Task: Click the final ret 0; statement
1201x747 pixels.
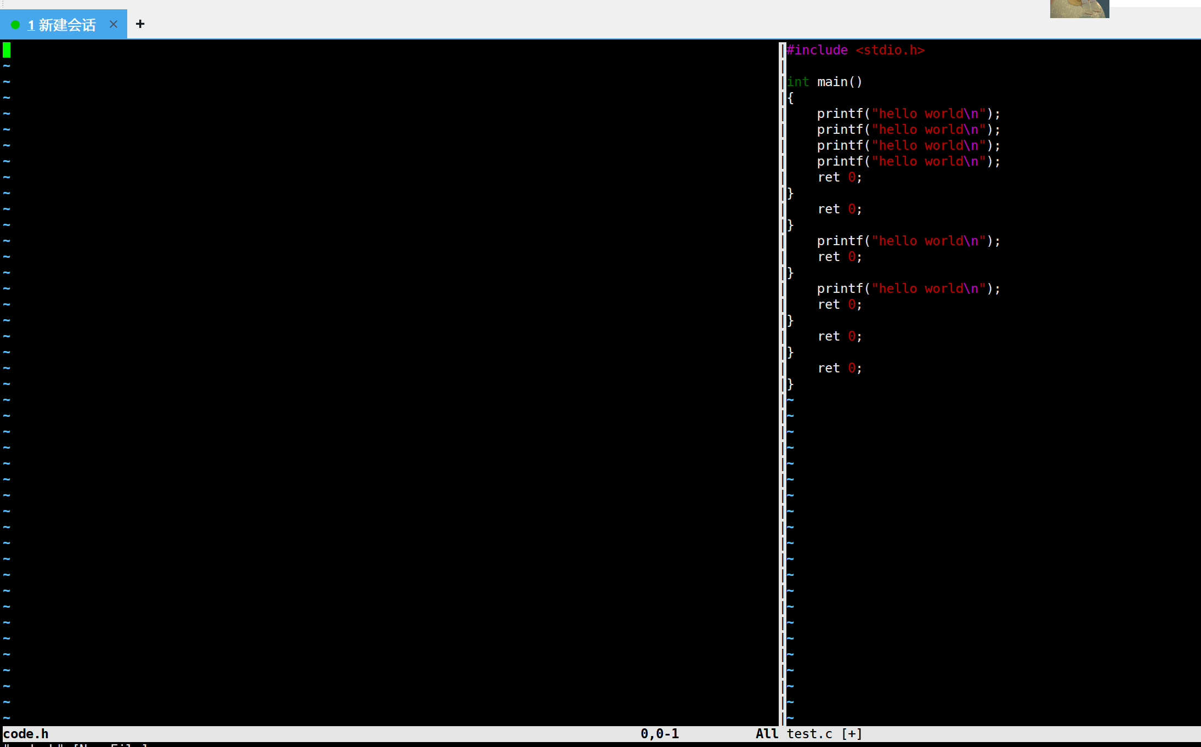Action: click(x=840, y=368)
